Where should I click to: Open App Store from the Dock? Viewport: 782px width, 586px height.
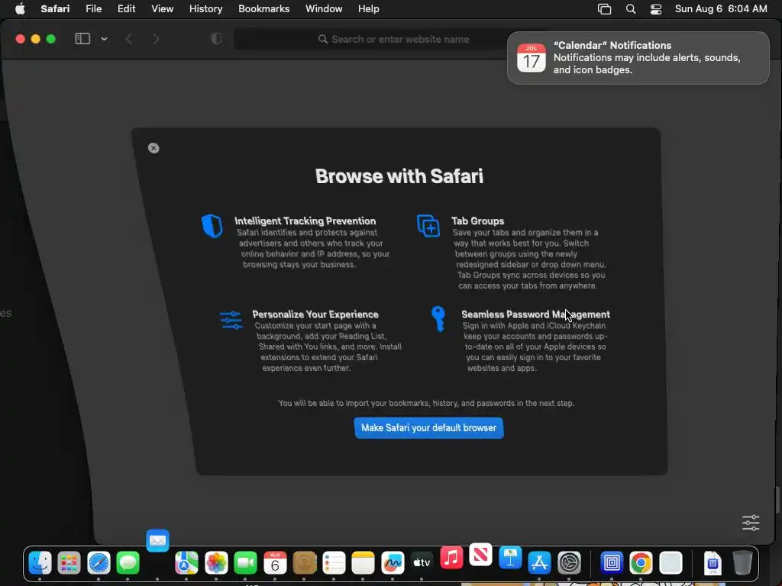pos(540,563)
